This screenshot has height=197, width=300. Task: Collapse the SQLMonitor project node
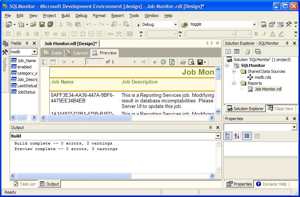(x=227, y=65)
